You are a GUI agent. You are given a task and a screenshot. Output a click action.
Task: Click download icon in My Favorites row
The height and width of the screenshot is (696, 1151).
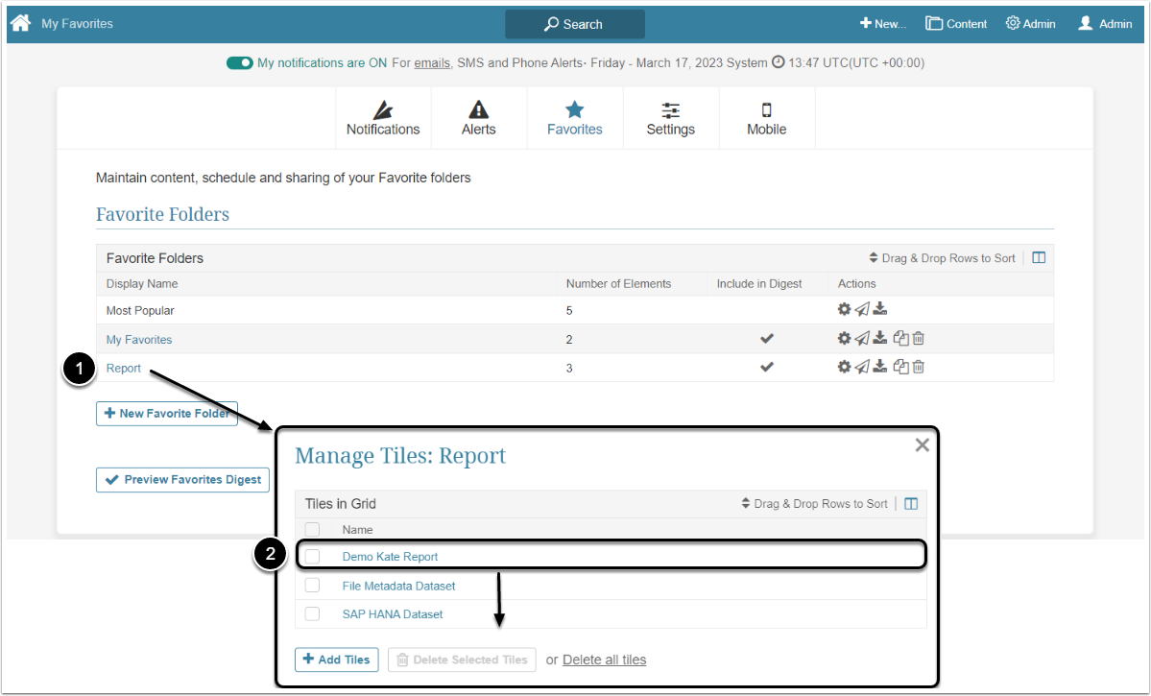880,338
